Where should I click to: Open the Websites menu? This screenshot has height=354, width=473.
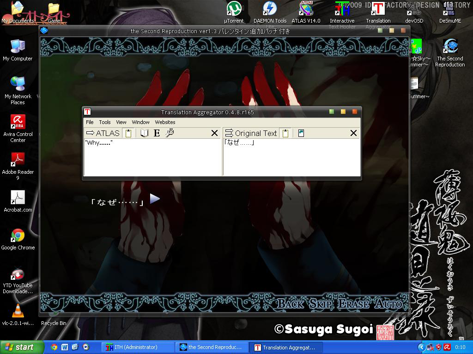[165, 122]
